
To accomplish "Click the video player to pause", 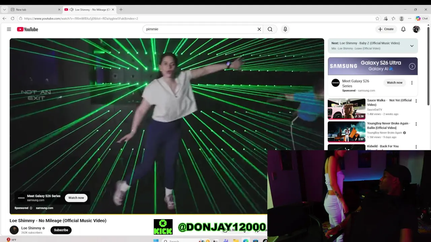I will 167,126.
